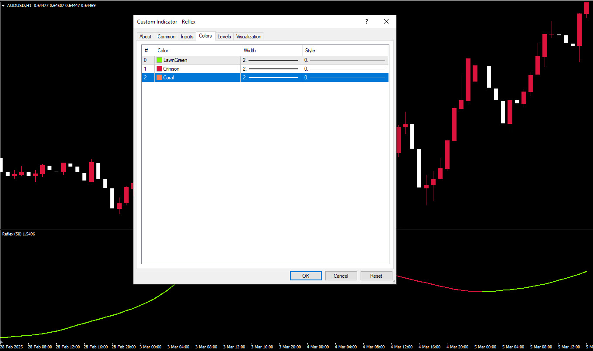Click the Crimson color swatch
Viewport: 593px width, 351px height.
point(159,69)
